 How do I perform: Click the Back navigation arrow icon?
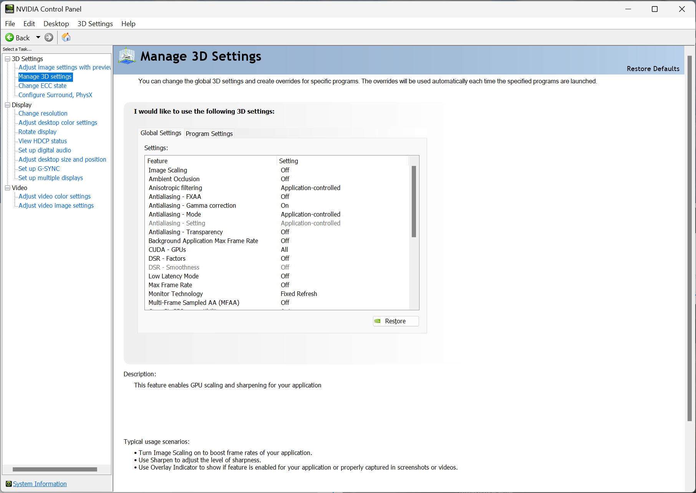click(10, 37)
